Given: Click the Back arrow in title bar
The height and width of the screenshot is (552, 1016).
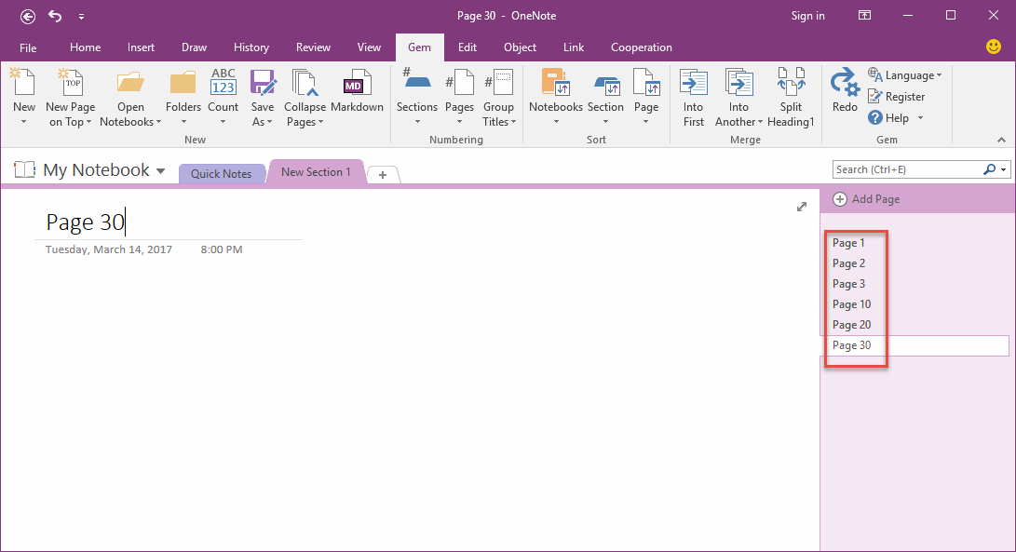Looking at the screenshot, I should click(x=28, y=16).
